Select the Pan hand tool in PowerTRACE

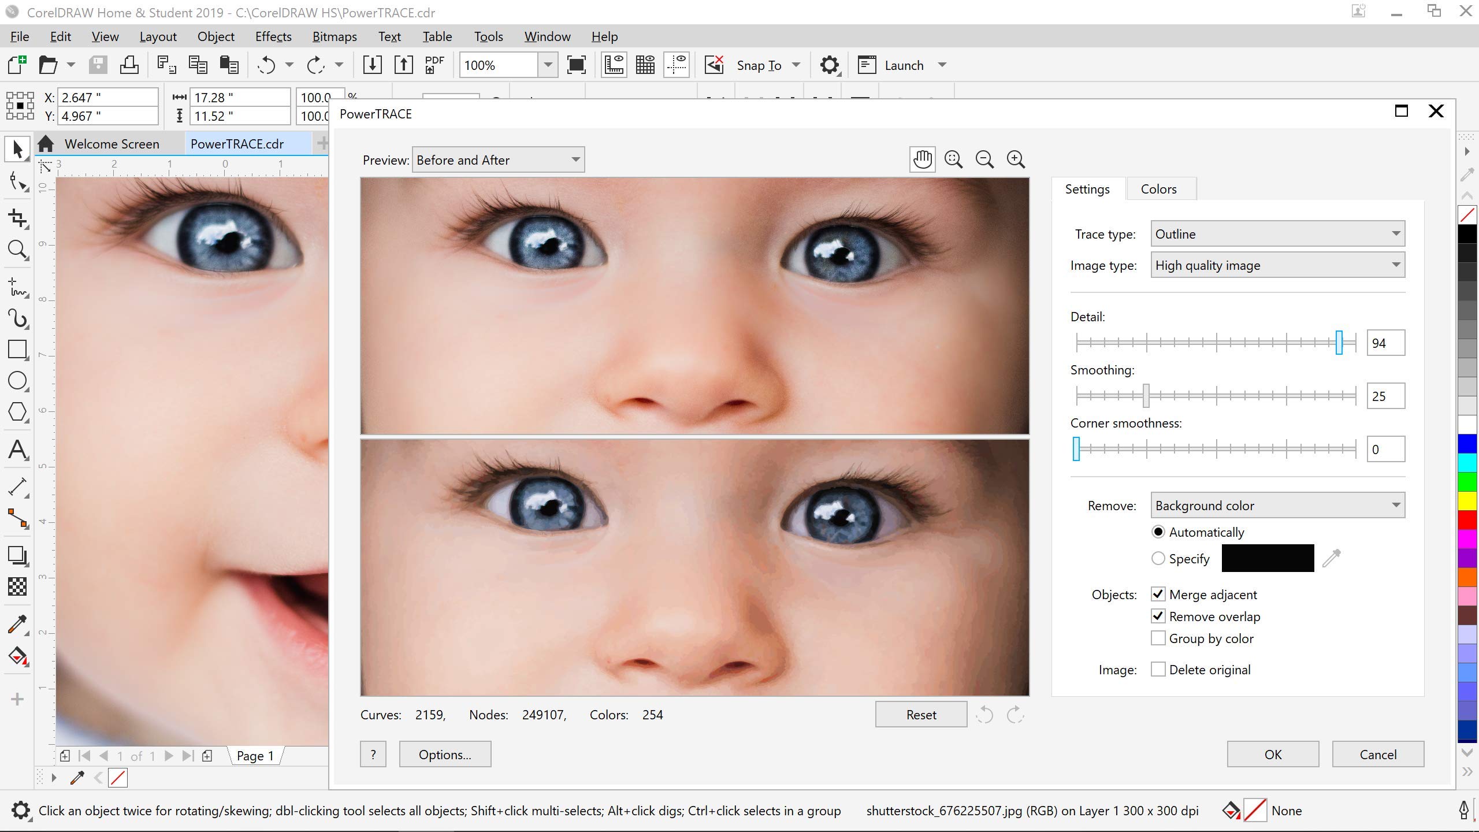click(x=922, y=159)
